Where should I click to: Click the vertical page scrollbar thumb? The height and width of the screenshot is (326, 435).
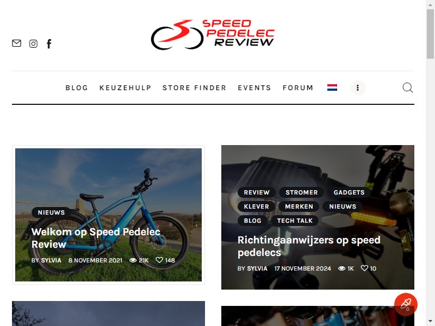pyautogui.click(x=430, y=33)
